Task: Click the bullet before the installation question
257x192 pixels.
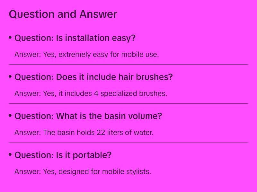Action: [10, 37]
